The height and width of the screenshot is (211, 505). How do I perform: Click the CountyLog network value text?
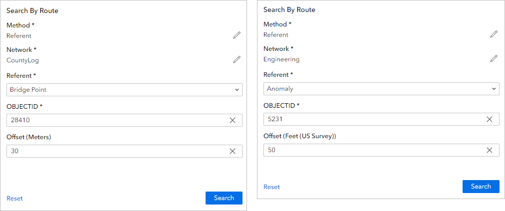[x=22, y=60]
